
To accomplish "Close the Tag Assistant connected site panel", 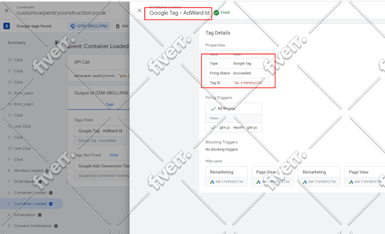I will tap(7, 11).
